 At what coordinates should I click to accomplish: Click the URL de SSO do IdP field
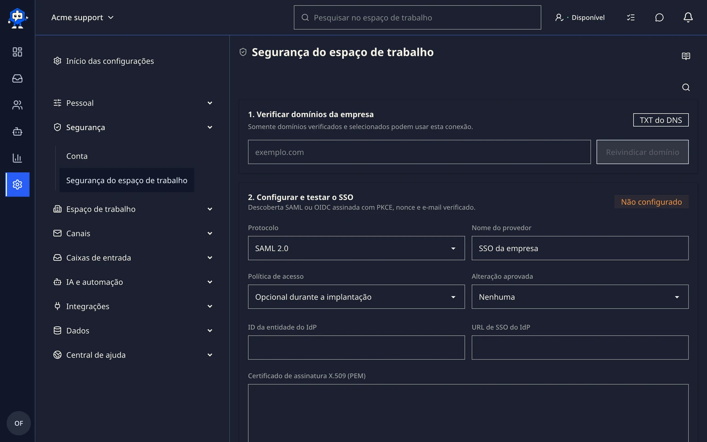580,348
